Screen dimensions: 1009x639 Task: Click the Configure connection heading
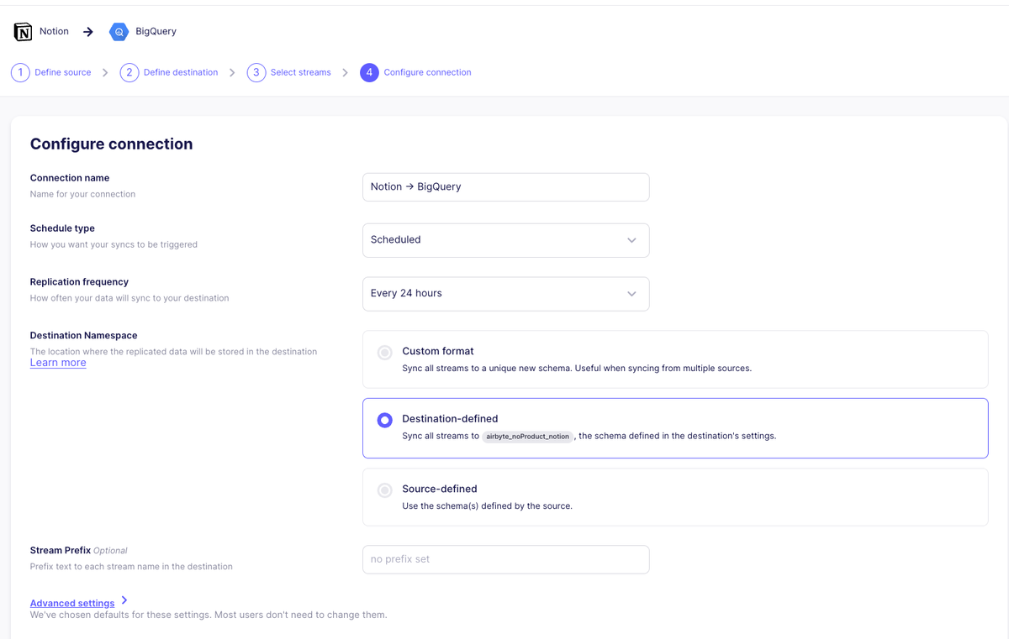click(112, 144)
